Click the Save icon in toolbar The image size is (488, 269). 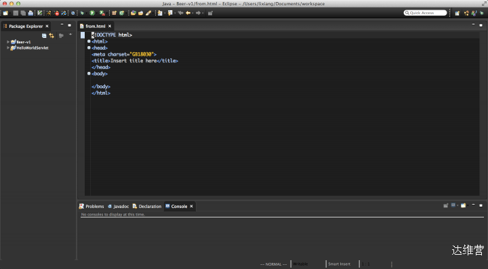[16, 13]
